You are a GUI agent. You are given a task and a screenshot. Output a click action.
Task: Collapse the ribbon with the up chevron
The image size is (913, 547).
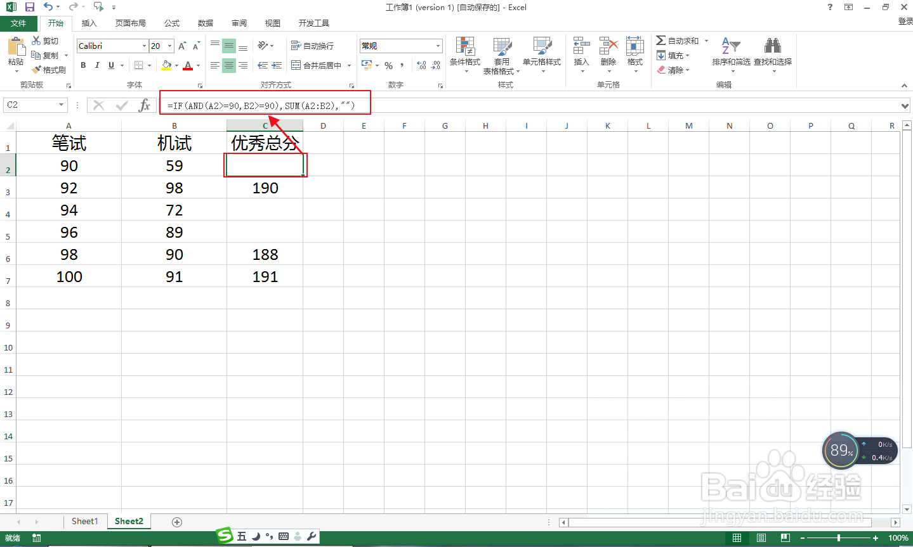(x=904, y=86)
